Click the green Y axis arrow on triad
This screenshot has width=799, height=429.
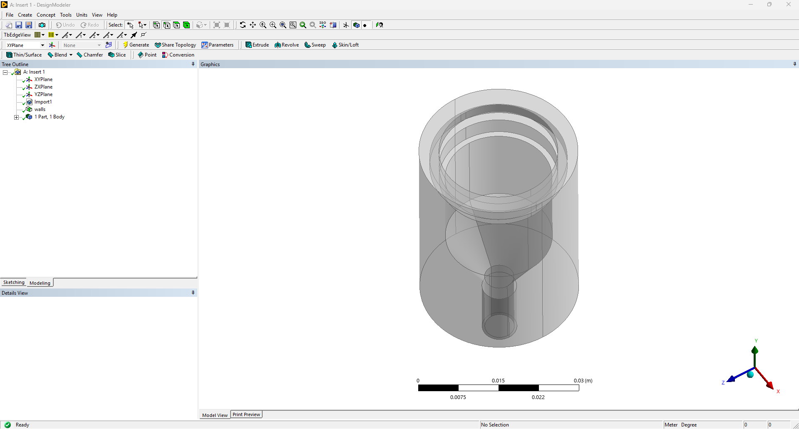pyautogui.click(x=755, y=350)
